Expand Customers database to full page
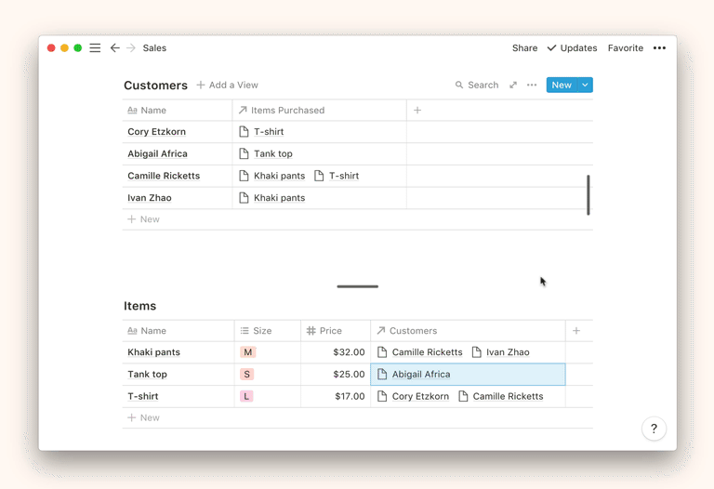 tap(513, 86)
